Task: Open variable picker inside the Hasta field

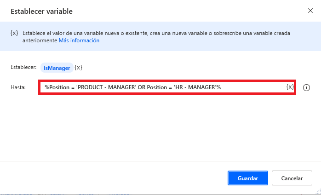Action: [x=290, y=87]
